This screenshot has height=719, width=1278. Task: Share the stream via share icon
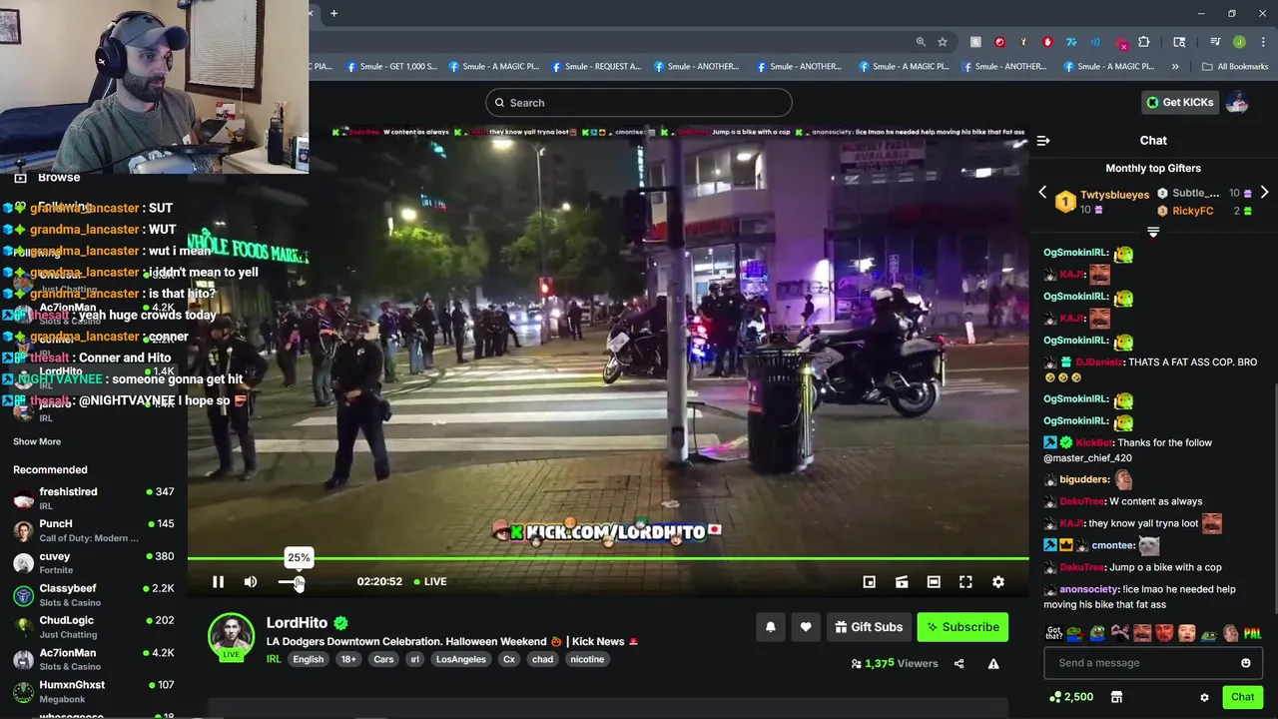pyautogui.click(x=958, y=664)
